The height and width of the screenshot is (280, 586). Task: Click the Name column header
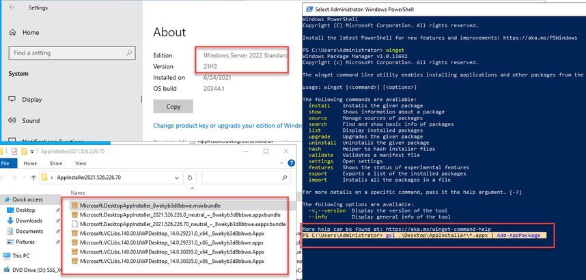78,193
